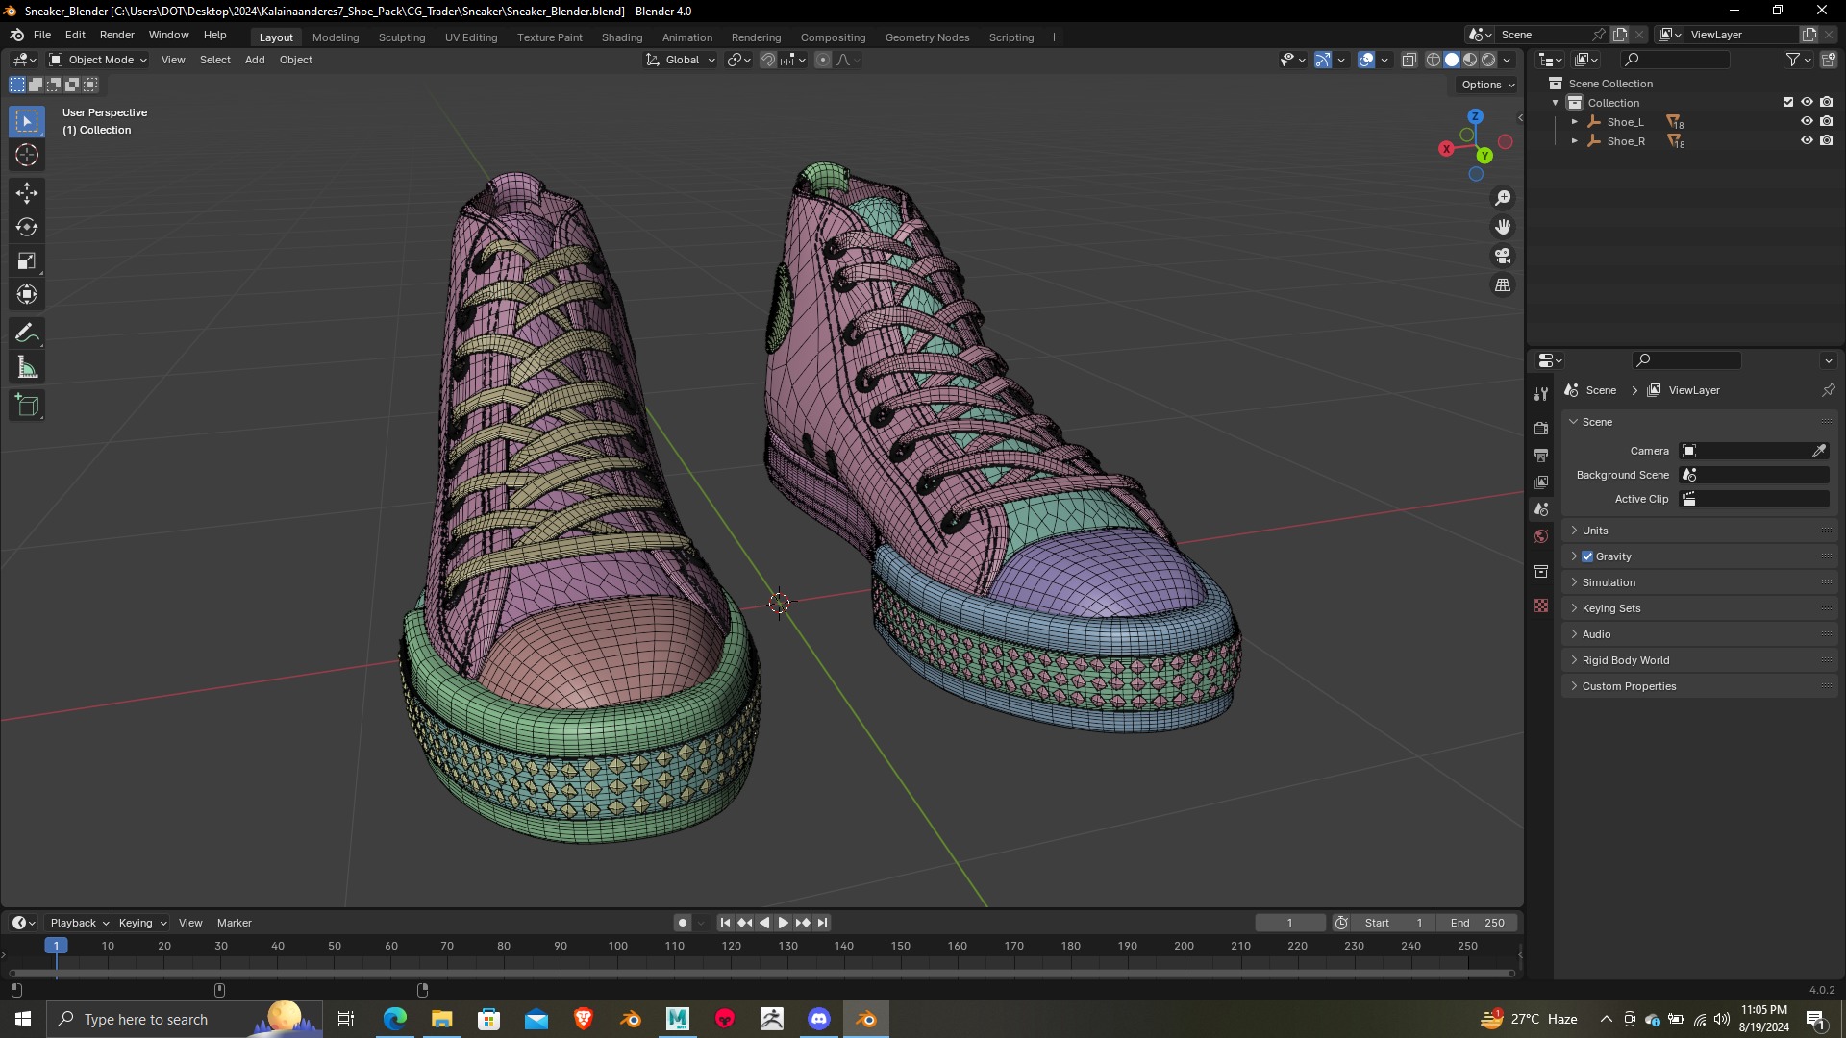Toggle Collection eye visibility icon

point(1807,102)
